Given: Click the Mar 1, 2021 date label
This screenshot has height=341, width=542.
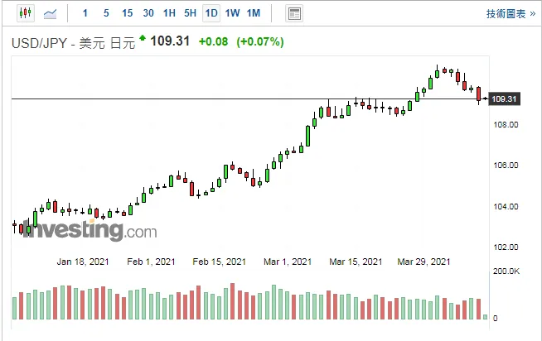Looking at the screenshot, I should 288,262.
